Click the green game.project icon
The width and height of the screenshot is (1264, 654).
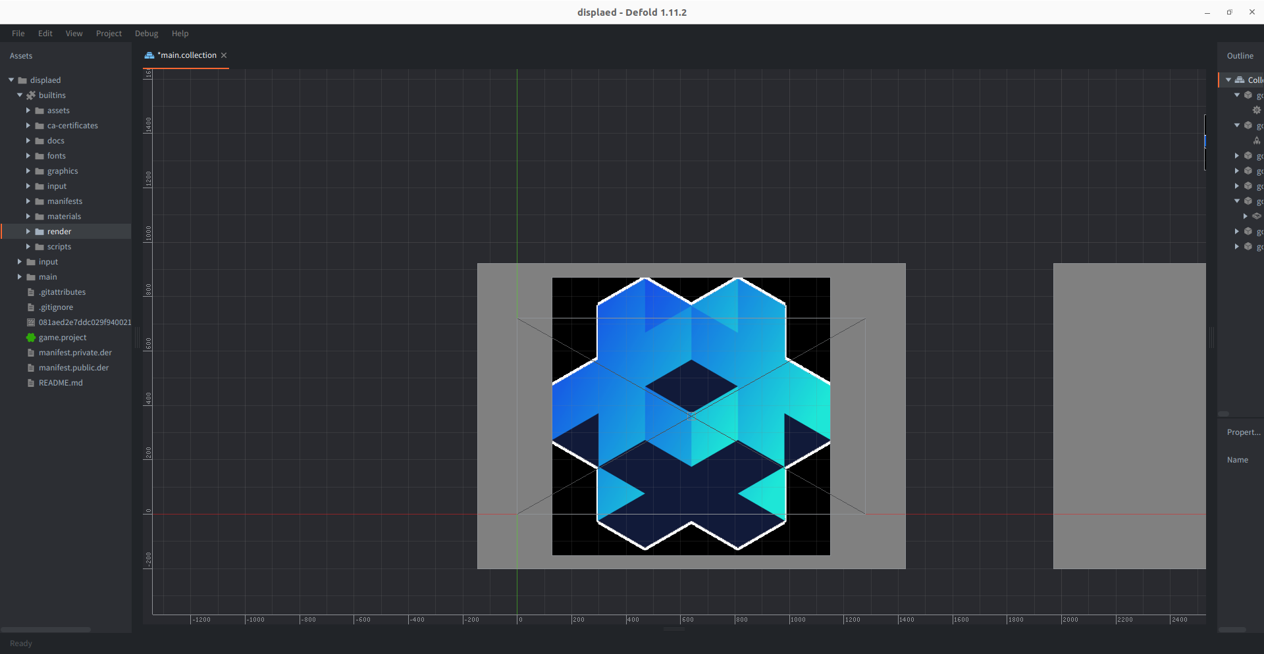pos(31,338)
